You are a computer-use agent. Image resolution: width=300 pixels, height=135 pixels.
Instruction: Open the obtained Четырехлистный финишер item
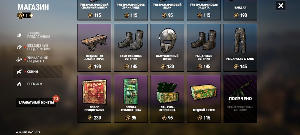[x=240, y=99]
